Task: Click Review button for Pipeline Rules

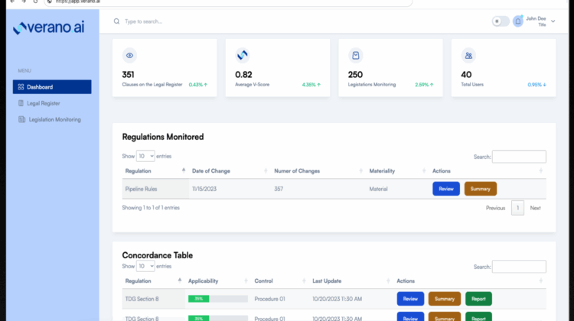Action: click(446, 189)
